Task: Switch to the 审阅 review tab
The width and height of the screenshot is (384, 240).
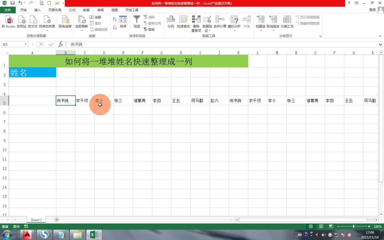Action: pos(100,10)
